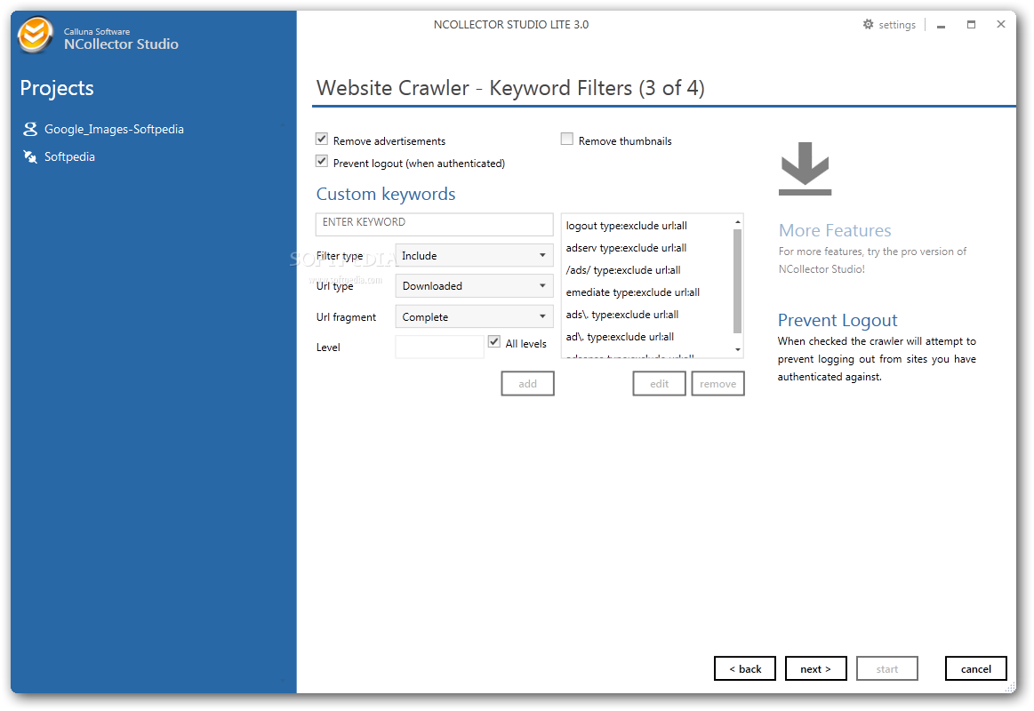Viewport: 1034px width, 711px height.
Task: Click the settings link
Action: tap(897, 25)
